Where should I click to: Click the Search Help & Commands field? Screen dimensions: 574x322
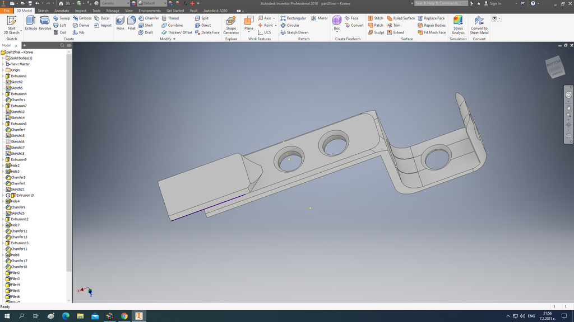click(441, 3)
